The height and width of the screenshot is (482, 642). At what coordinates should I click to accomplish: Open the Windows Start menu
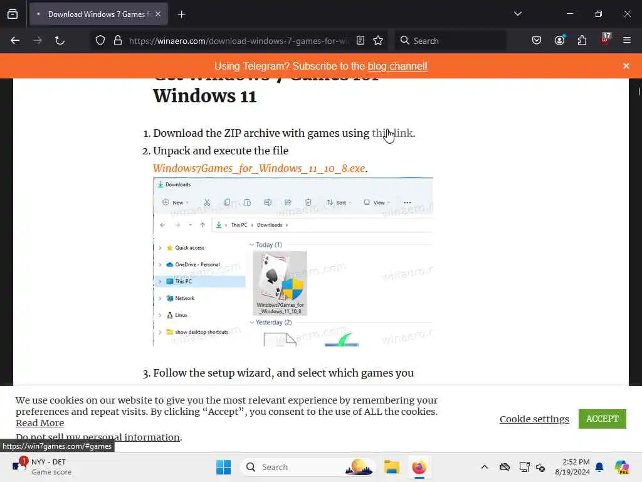point(223,467)
